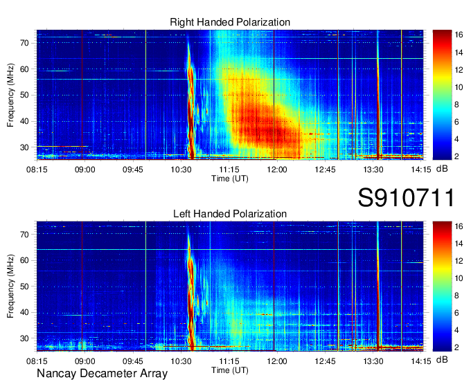Click the "8" value on Right Handed colorbar

pos(456,104)
